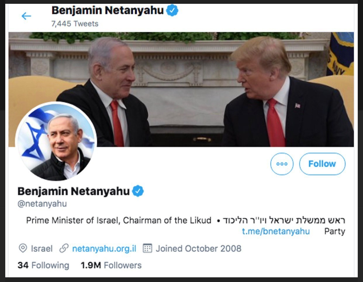Image resolution: width=363 pixels, height=282 pixels.
Task: View the 34 Following list
Action: pos(43,265)
